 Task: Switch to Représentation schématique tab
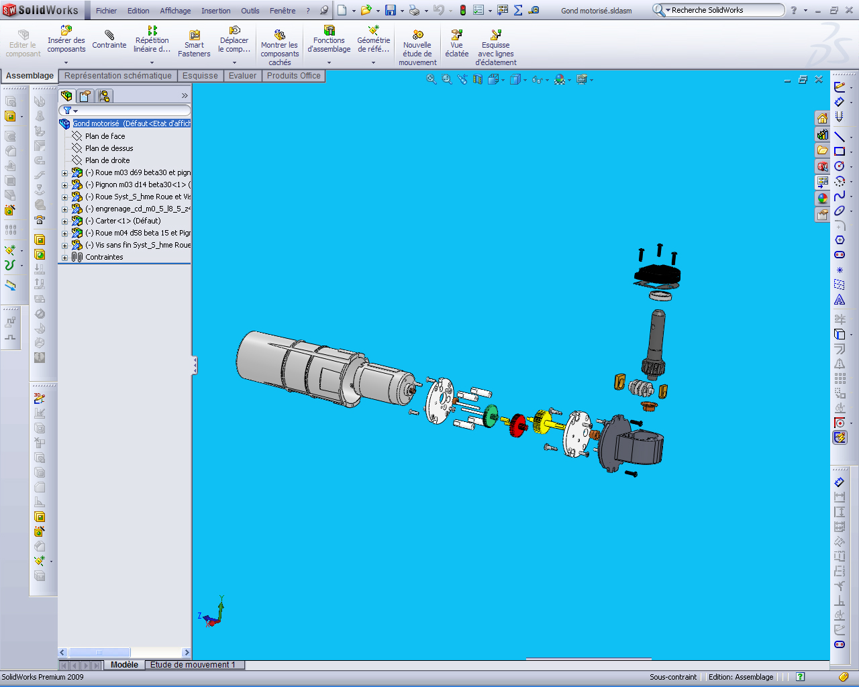[x=118, y=76]
